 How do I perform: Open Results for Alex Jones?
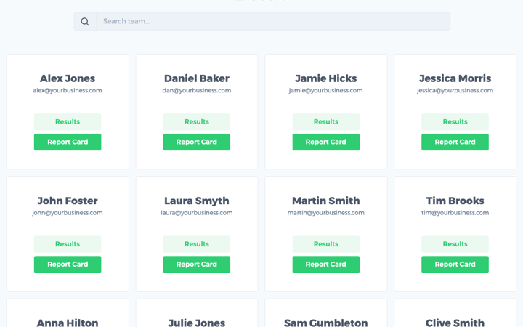click(68, 122)
